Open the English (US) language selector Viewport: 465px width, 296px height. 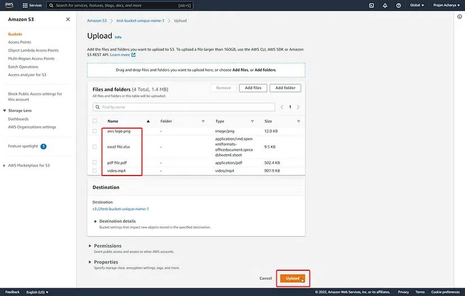pos(38,292)
